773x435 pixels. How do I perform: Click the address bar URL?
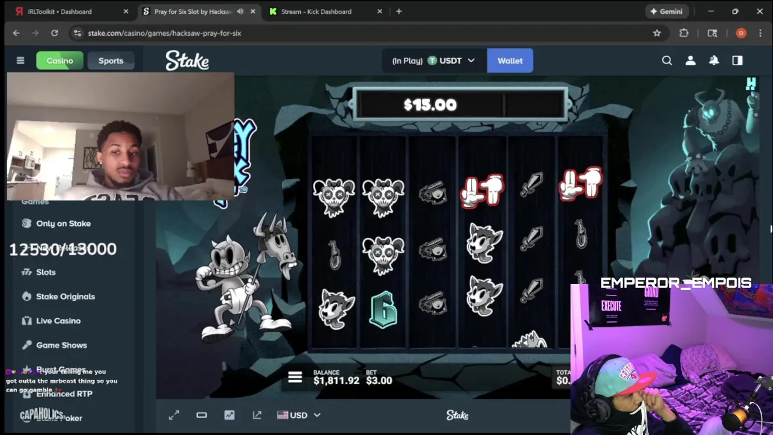click(164, 33)
